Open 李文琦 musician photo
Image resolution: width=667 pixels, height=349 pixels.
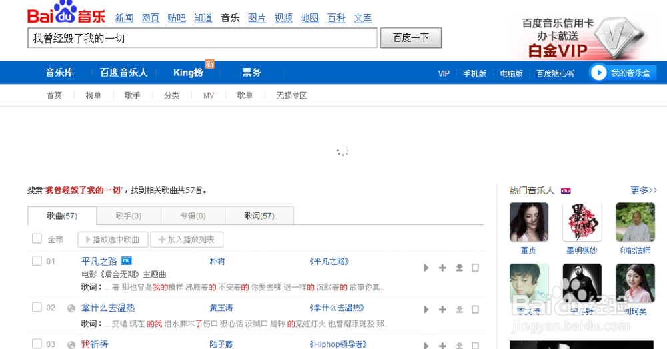[529, 283]
